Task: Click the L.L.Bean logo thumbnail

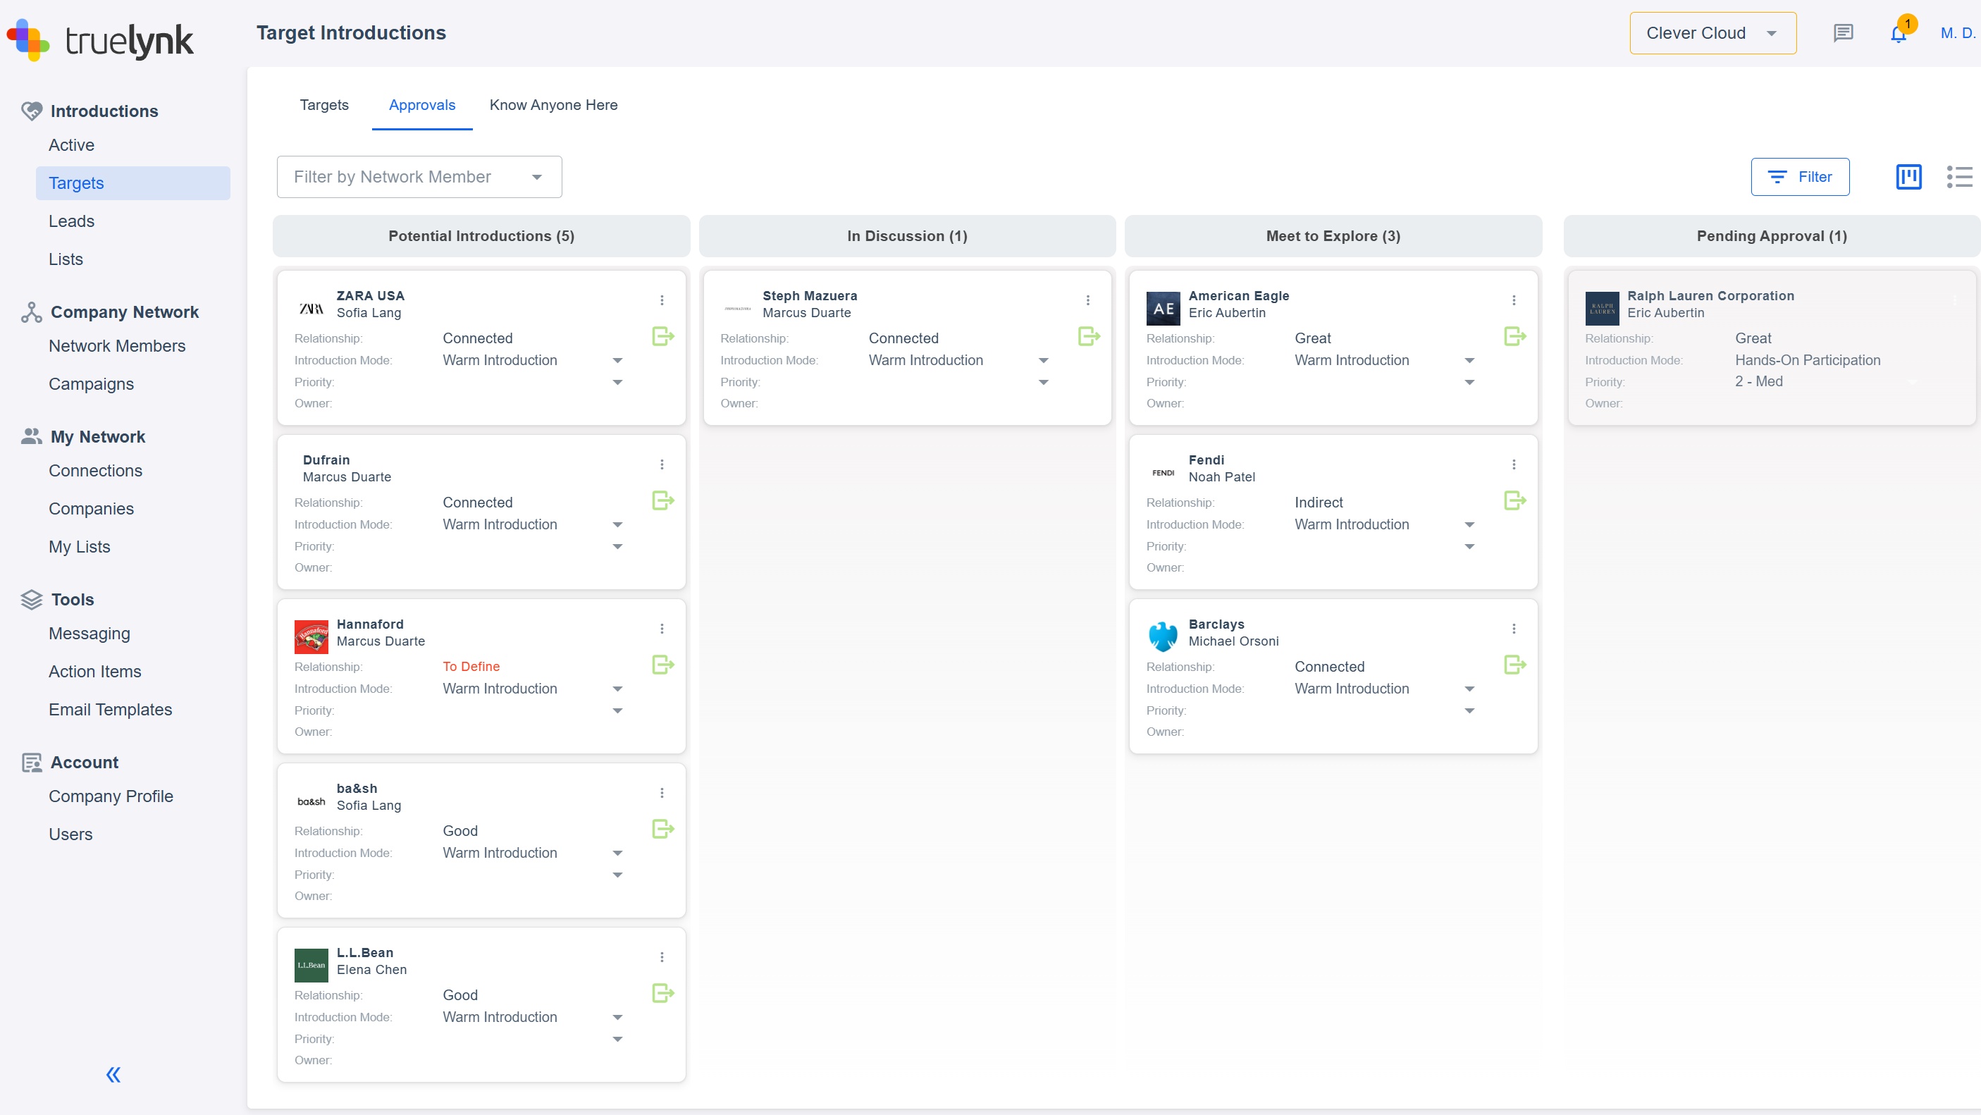Action: (311, 965)
